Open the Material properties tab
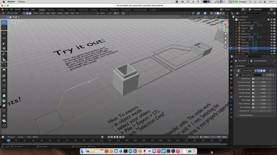Image resolution: width=277 pixels, height=155 pixels. click(231, 117)
